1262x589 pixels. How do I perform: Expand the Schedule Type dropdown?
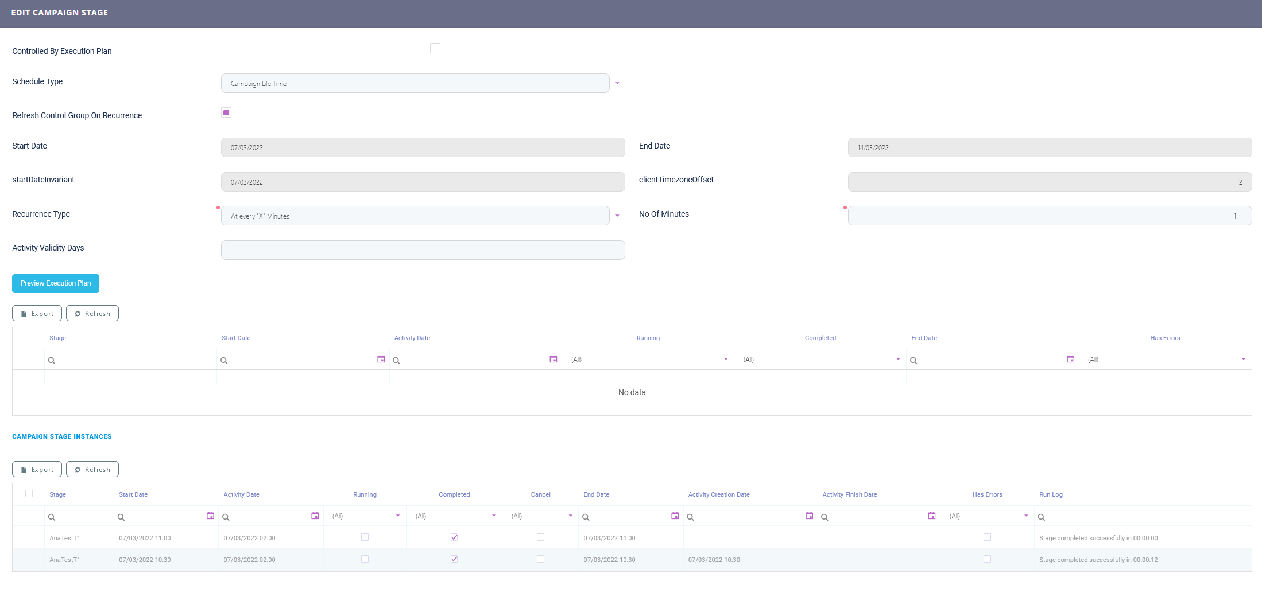tap(617, 84)
